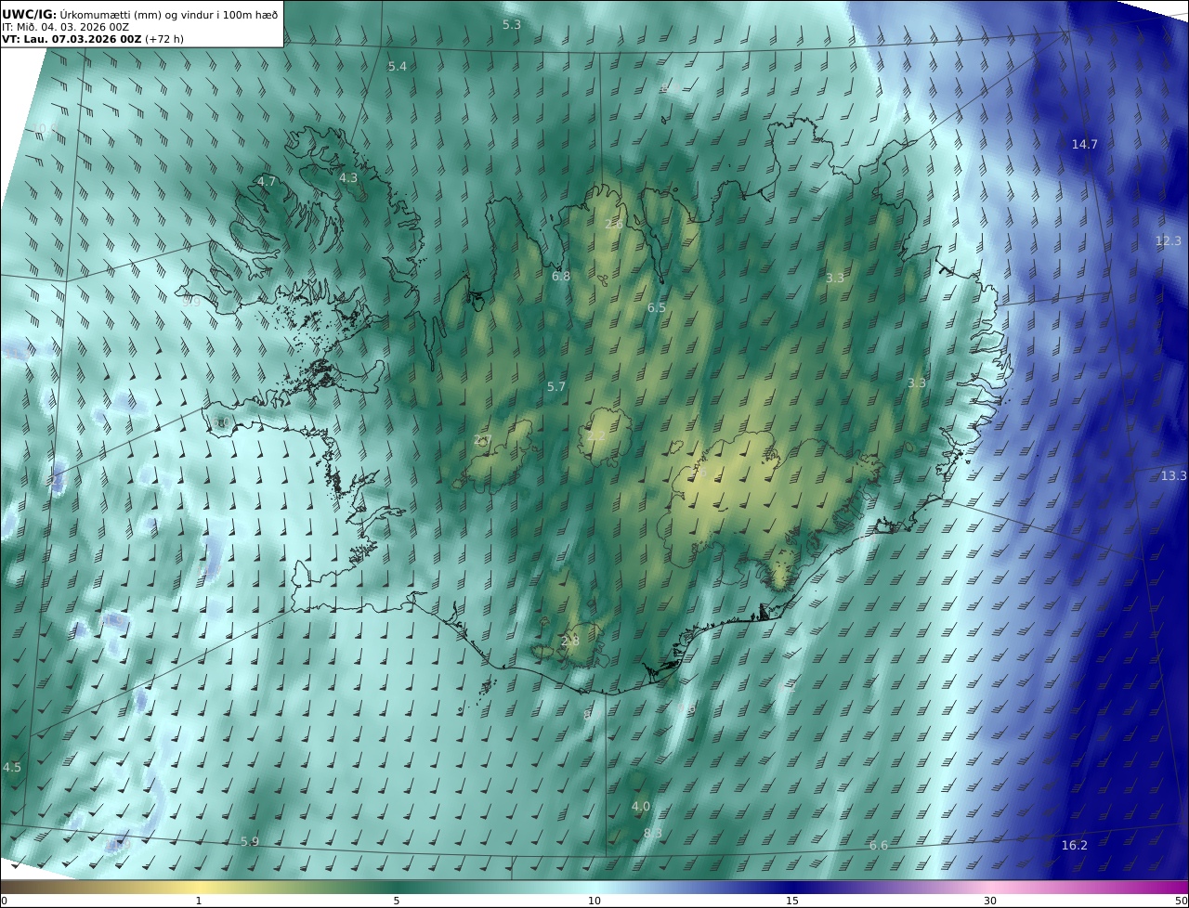1189x908 pixels.
Task: Click the map value 5.7
Action: click(555, 387)
